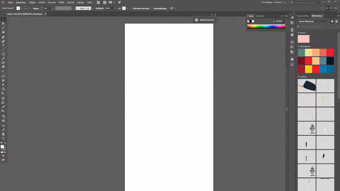Select the Line Segment tool
This screenshot has width=340, height=191.
(x=3, y=50)
